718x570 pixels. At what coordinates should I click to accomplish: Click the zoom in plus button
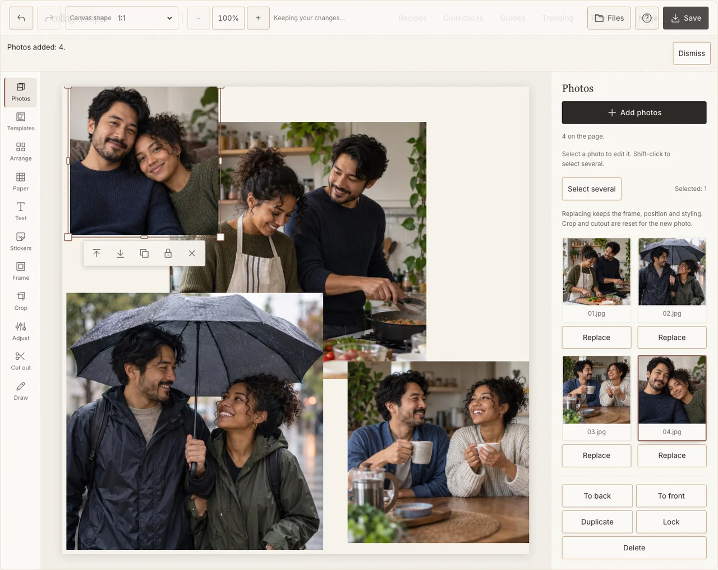tap(258, 18)
